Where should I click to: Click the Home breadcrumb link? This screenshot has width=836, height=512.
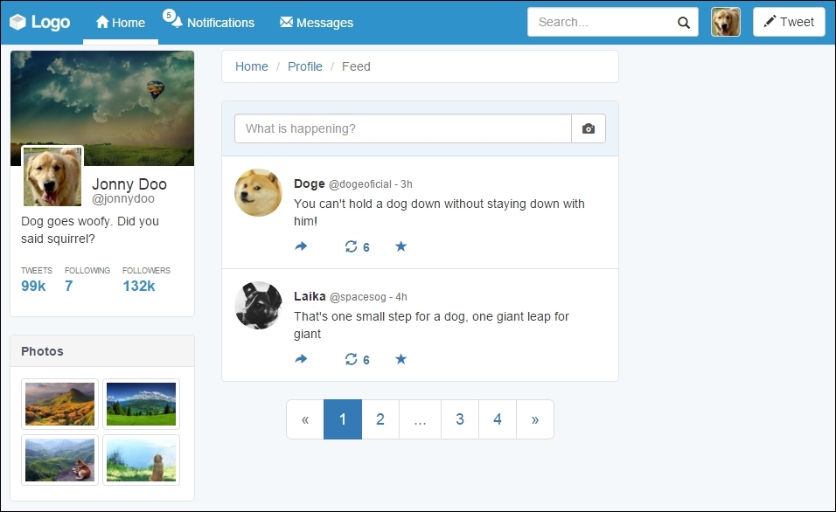[252, 66]
